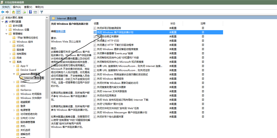Screen dimensions: 277x138
Task: Select 关闭通过 HTTP 下载打印驱动程序 setting
Action: click(x=115, y=45)
